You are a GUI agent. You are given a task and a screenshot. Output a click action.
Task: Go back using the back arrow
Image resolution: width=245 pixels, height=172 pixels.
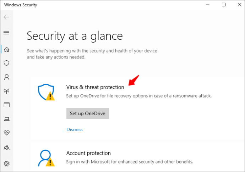pos(6,17)
